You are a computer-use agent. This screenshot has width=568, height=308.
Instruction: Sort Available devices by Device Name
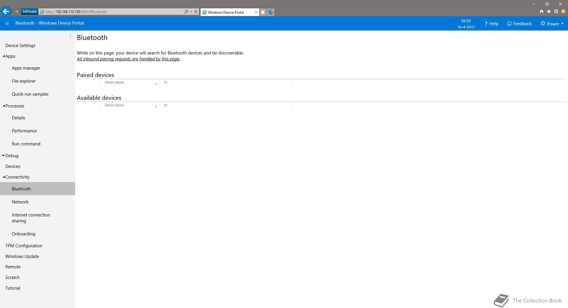point(130,105)
